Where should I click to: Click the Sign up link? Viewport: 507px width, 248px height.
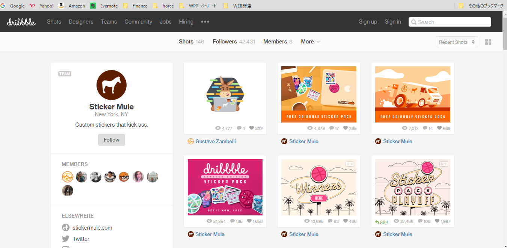[368, 22]
